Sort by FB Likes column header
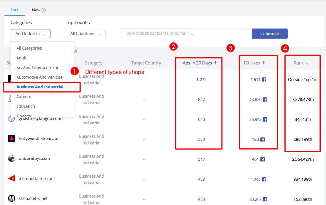The image size is (326, 205). (x=254, y=63)
